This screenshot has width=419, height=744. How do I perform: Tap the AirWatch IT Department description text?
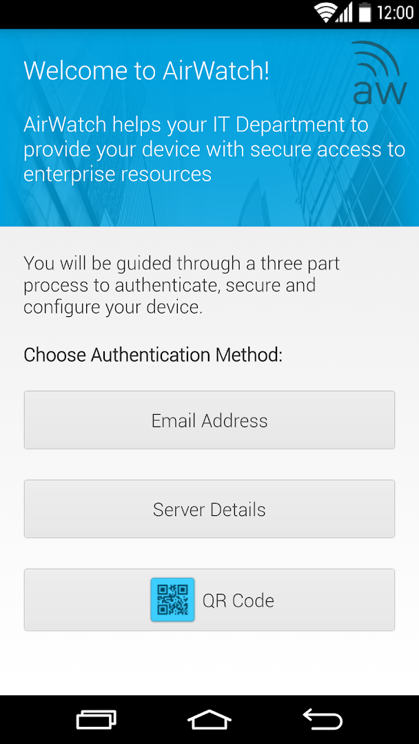pyautogui.click(x=214, y=149)
